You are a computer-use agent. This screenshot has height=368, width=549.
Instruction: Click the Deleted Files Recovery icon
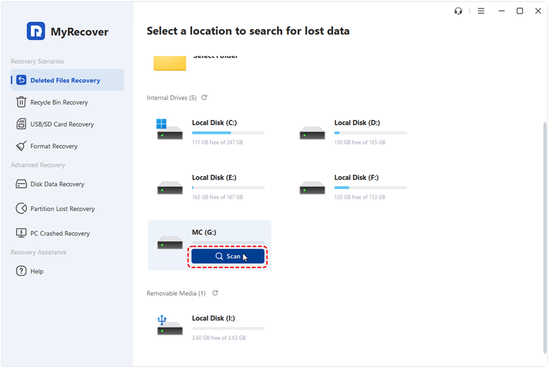[x=21, y=80]
